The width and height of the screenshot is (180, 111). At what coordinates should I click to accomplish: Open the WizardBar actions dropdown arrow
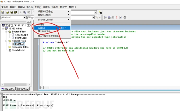[100, 17]
